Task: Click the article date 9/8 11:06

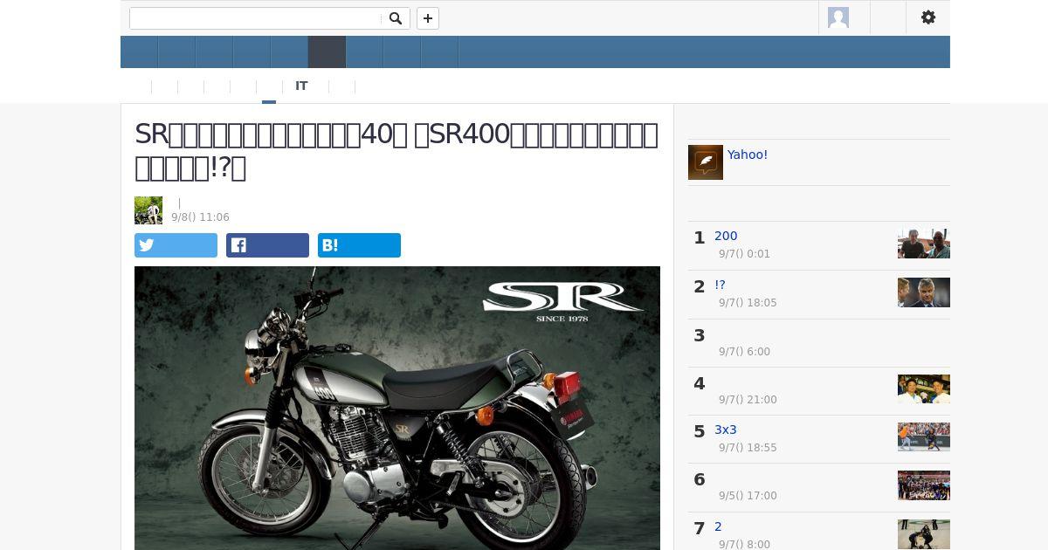Action: tap(200, 217)
